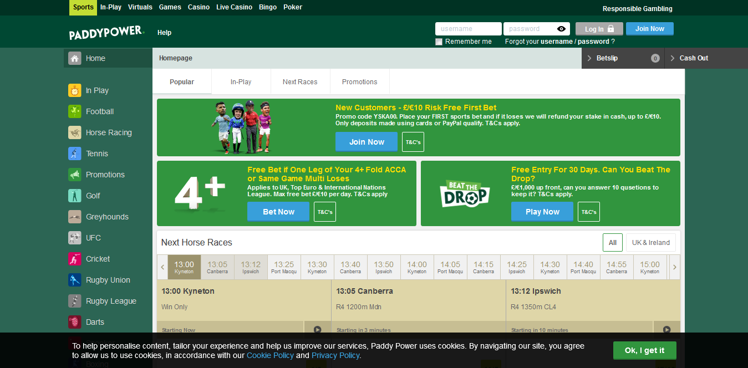Open Promotions megaphone icon
Screen dimensions: 748x368
pos(75,175)
